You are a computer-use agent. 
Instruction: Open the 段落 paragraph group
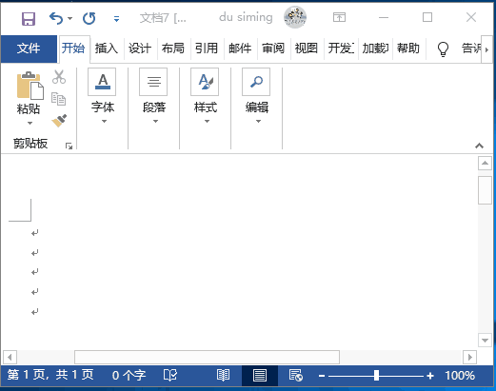point(154,96)
